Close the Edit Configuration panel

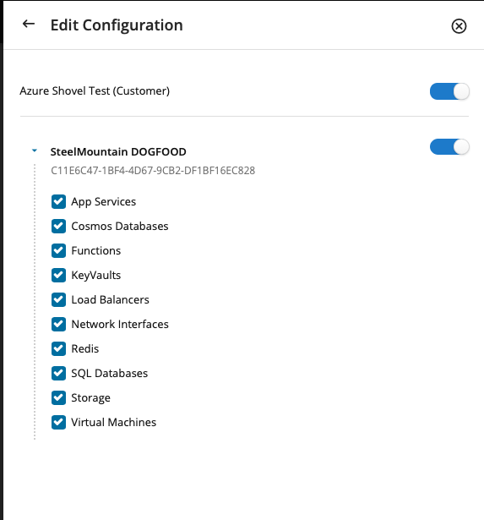coord(459,26)
